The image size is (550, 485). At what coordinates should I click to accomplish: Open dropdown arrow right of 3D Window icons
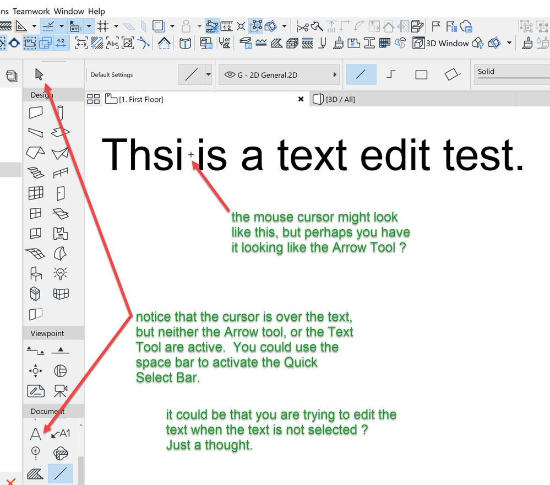pyautogui.click(x=509, y=43)
